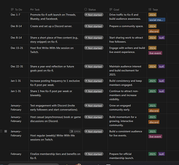Click the Status column spinner icon
179x165 pixels.
point(86,10)
